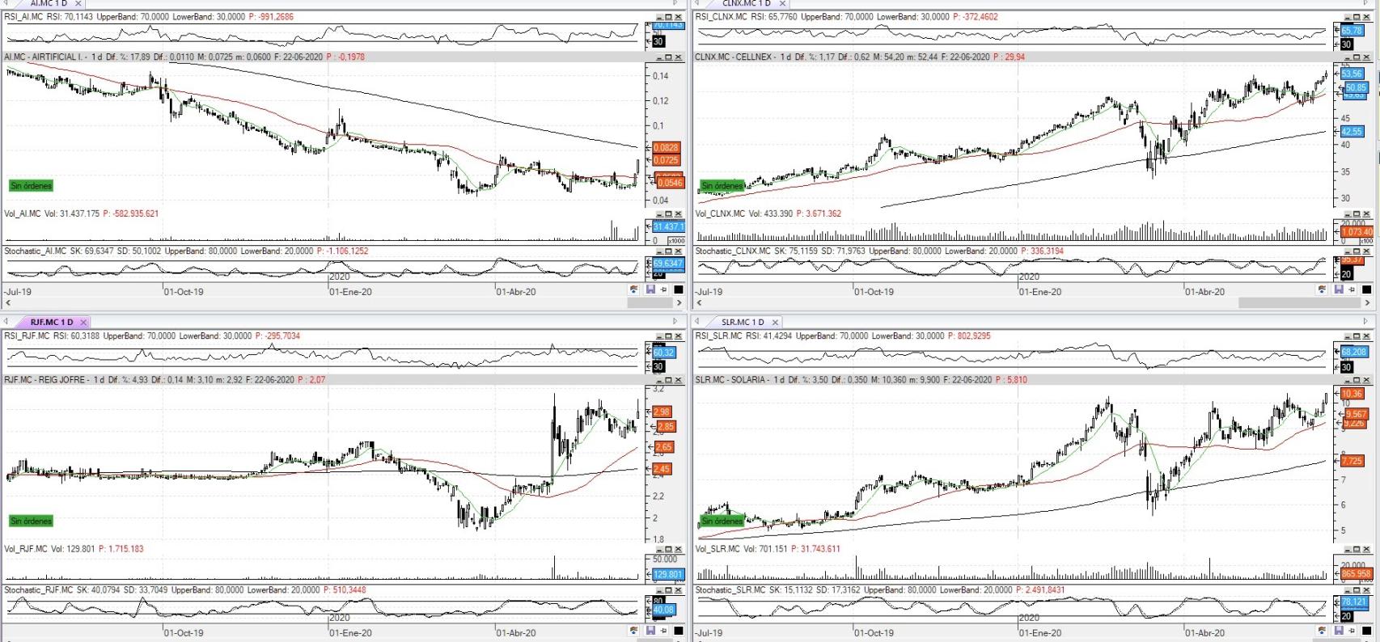This screenshot has height=642, width=1380.
Task: Click the black color square in AI.MC footer
Action: [679, 289]
